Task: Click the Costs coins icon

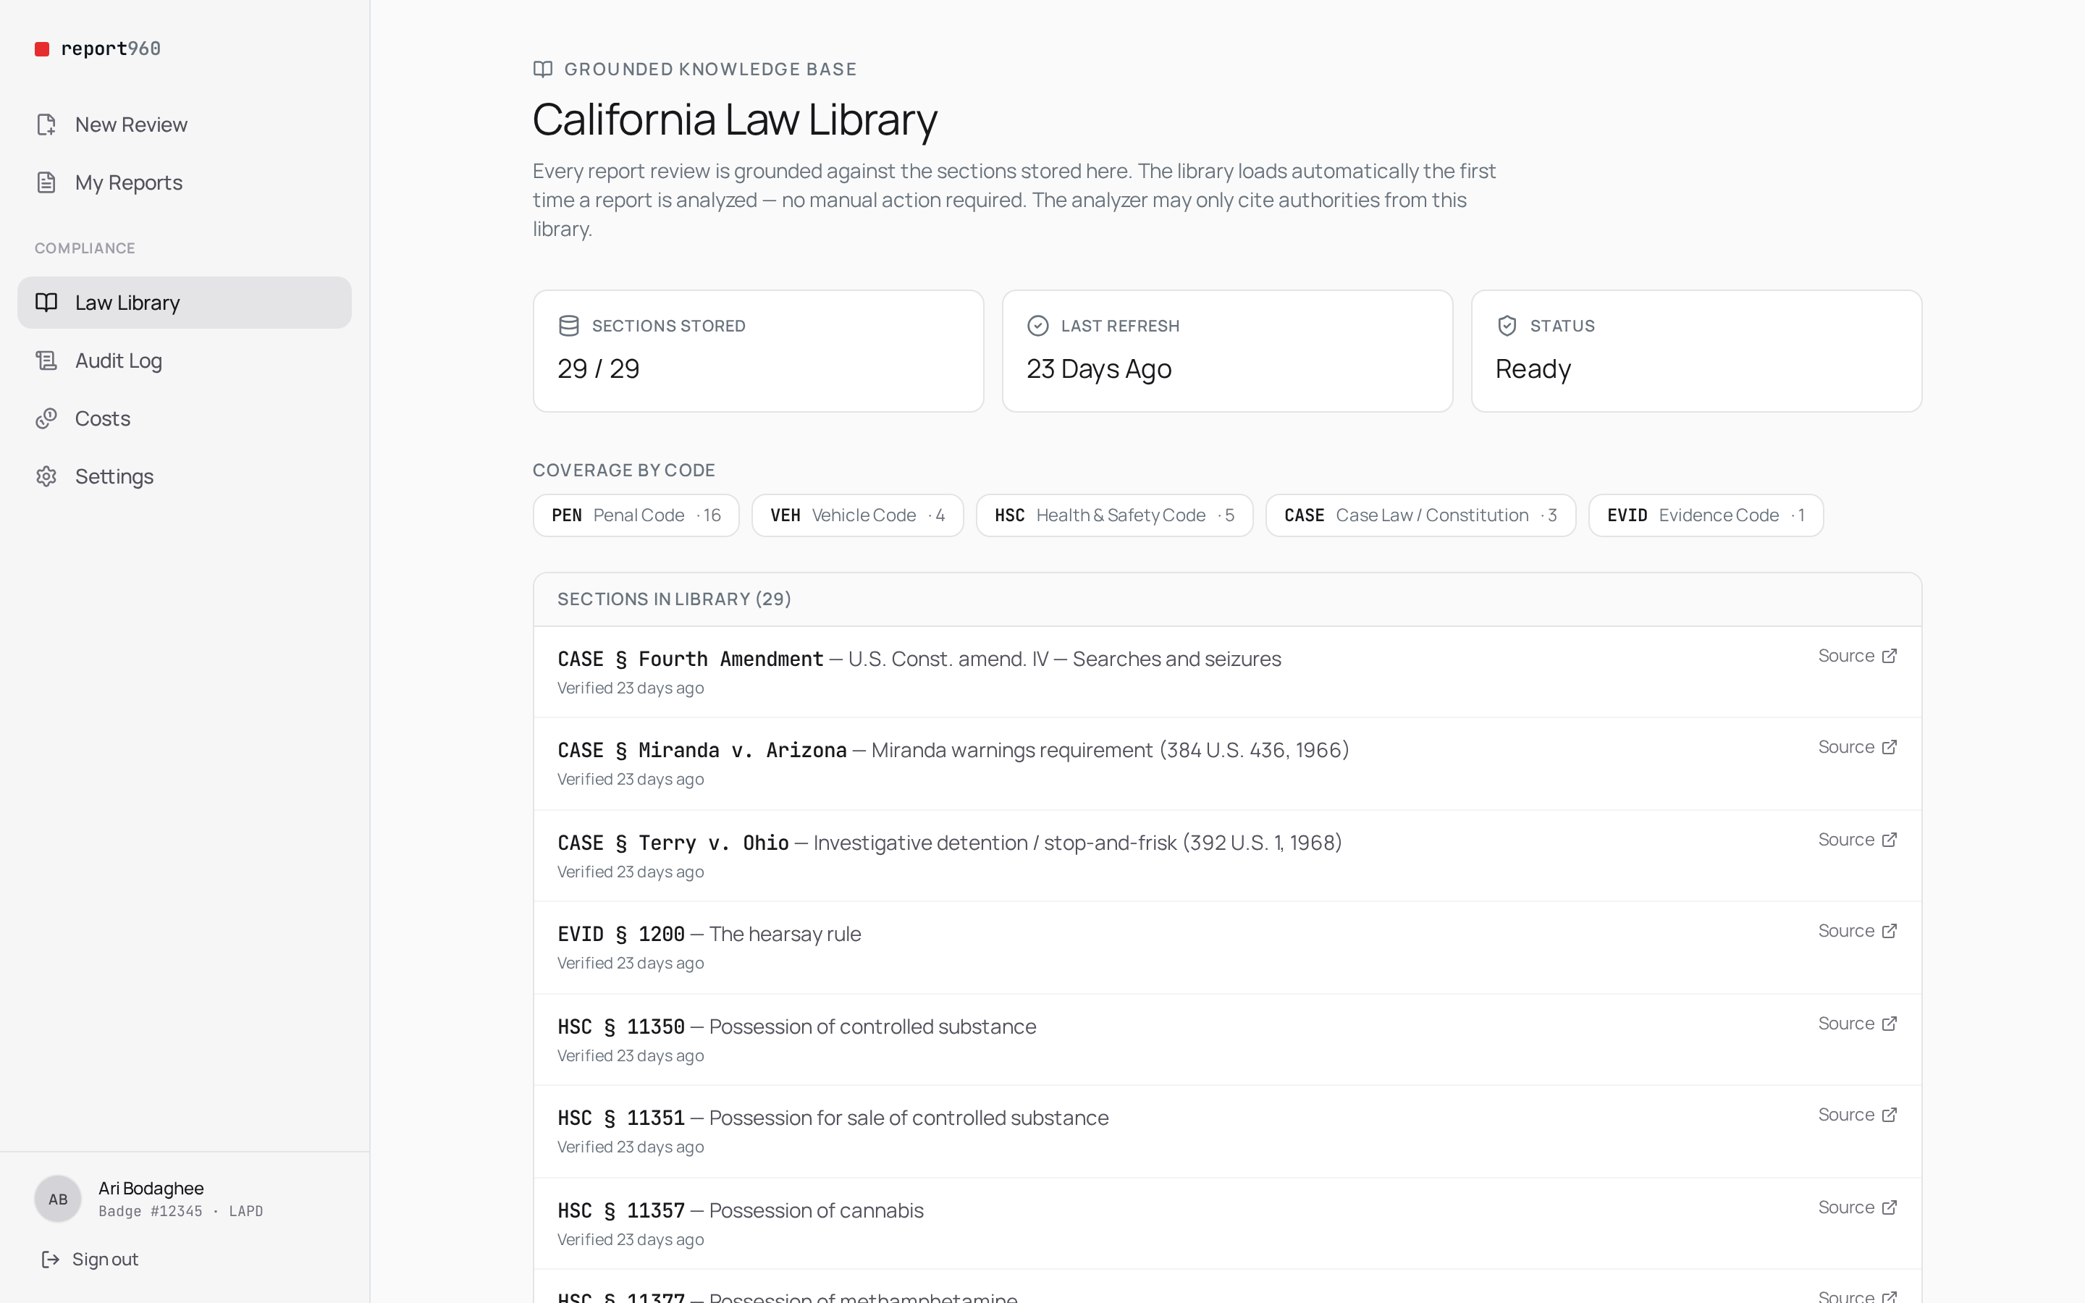Action: (x=46, y=419)
